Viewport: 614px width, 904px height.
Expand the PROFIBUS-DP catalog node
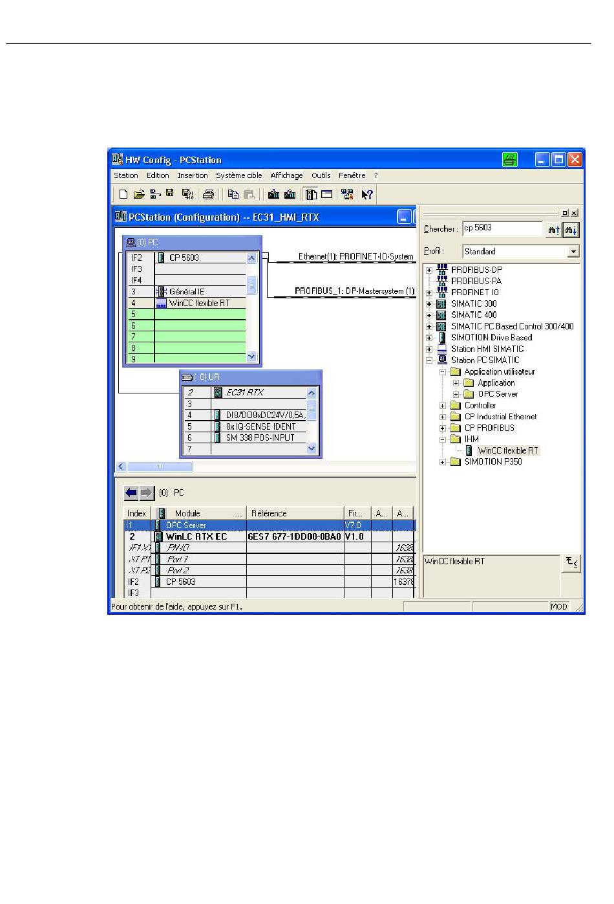click(x=429, y=270)
